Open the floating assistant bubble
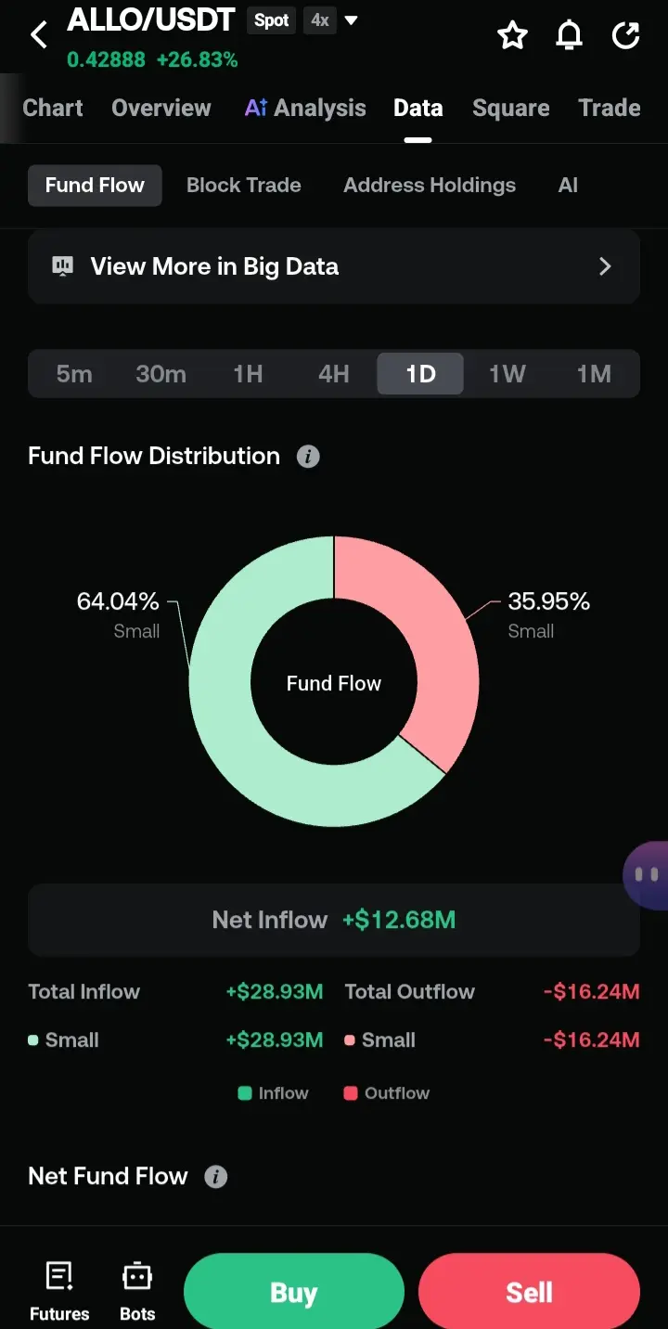 click(x=647, y=874)
